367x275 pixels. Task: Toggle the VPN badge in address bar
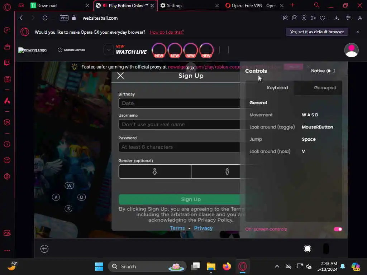point(64,18)
